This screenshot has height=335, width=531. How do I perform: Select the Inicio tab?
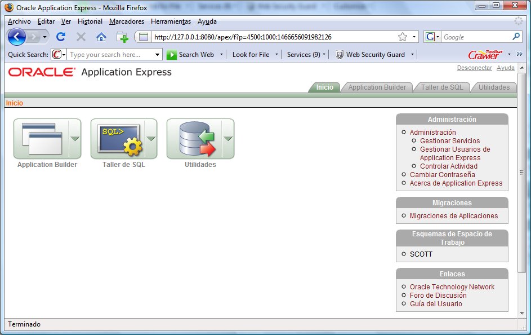(x=324, y=87)
